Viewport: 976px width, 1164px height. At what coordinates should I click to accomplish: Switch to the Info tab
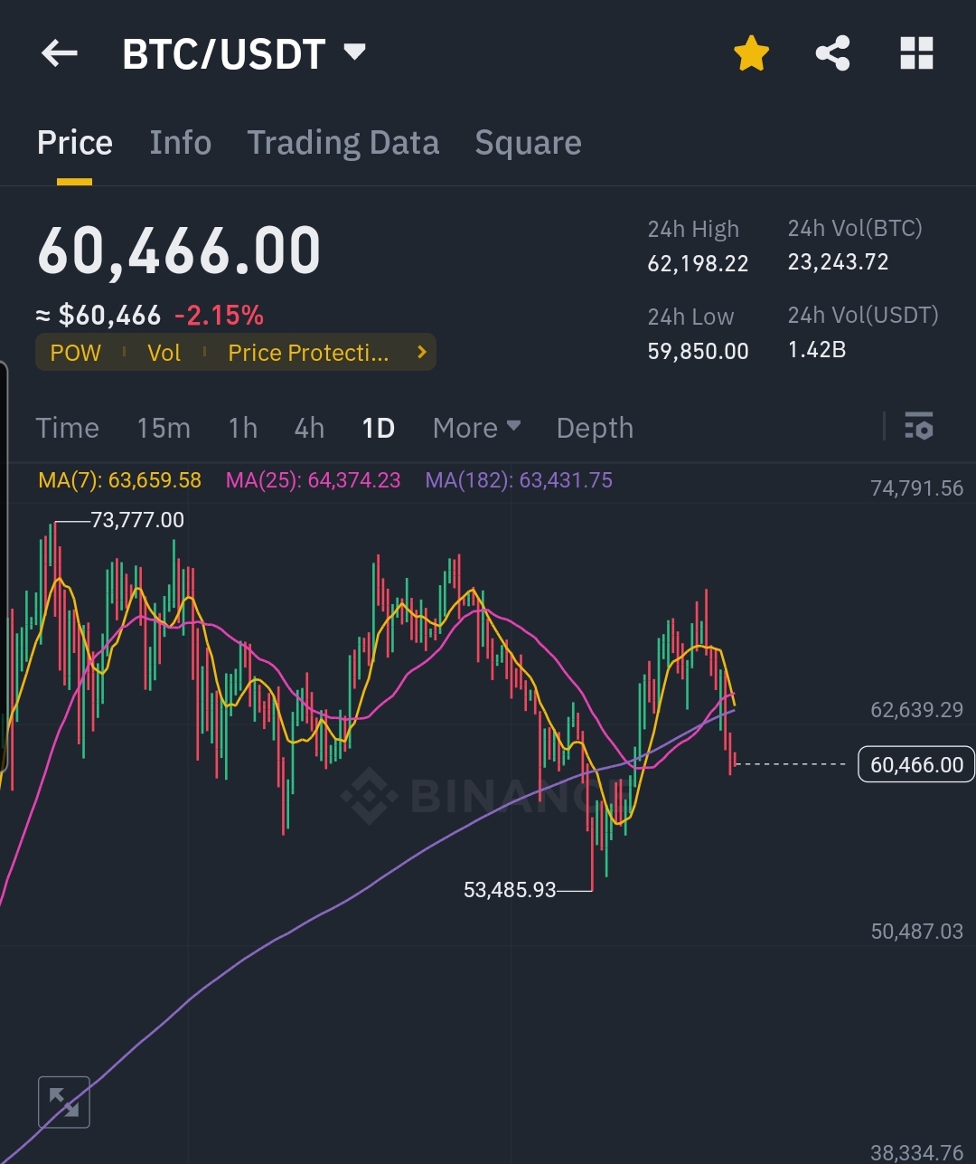point(181,143)
